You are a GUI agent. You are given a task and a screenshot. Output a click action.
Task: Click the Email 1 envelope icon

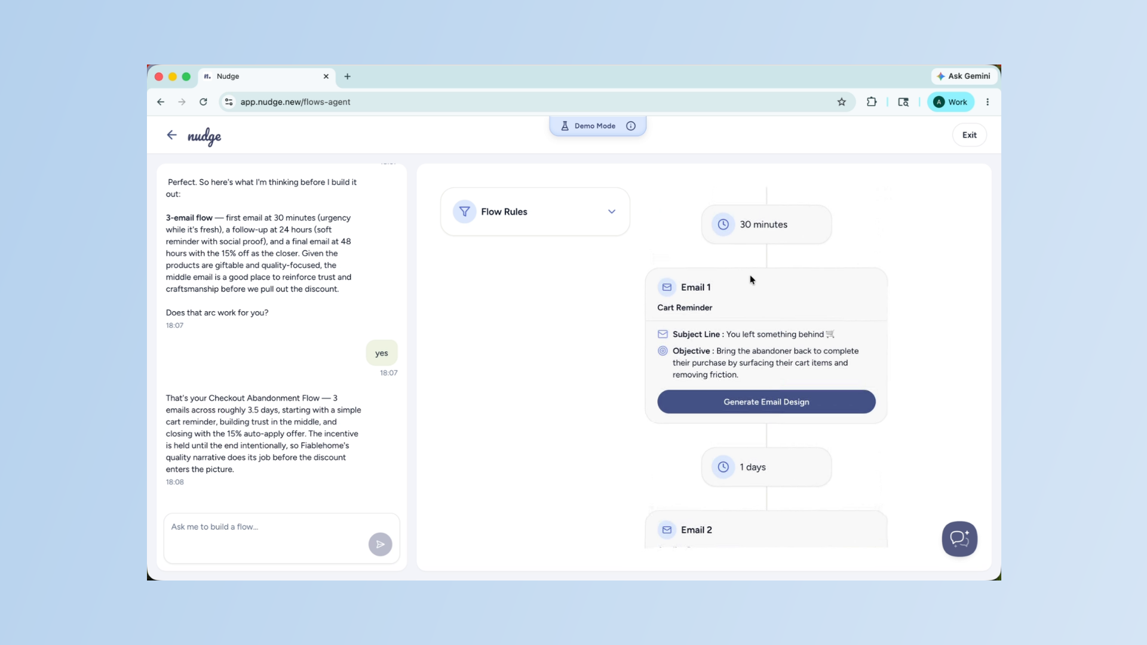[x=667, y=287]
